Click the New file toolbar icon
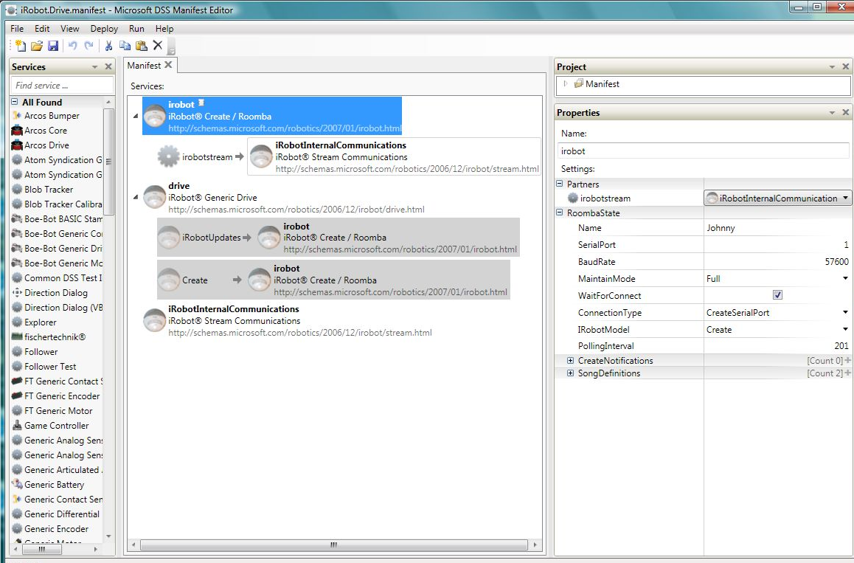This screenshot has height=563, width=854. [20, 46]
